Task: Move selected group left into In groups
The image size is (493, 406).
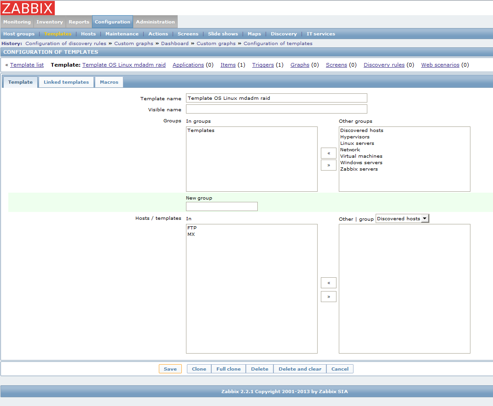Action: click(328, 153)
